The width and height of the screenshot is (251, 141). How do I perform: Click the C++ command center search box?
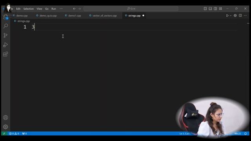coord(131,9)
